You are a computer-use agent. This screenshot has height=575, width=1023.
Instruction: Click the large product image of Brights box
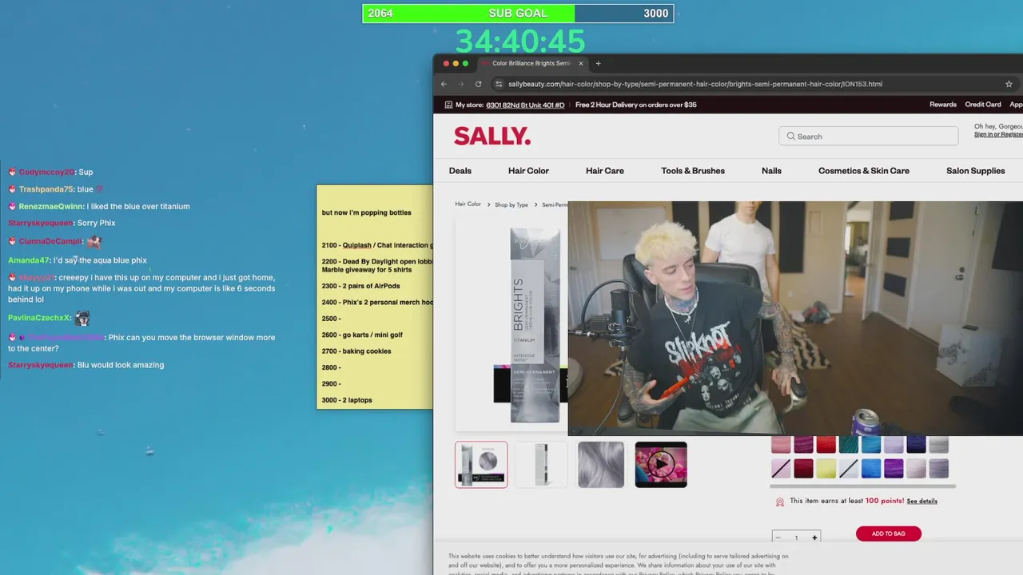point(534,324)
